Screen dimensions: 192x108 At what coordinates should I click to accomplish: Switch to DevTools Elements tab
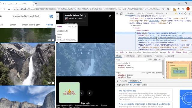point(130,13)
